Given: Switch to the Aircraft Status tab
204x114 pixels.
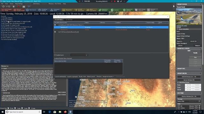Looking at the screenshot, I should coord(59,20).
